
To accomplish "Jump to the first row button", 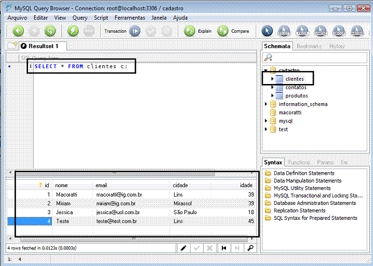I will pyautogui.click(x=223, y=248).
